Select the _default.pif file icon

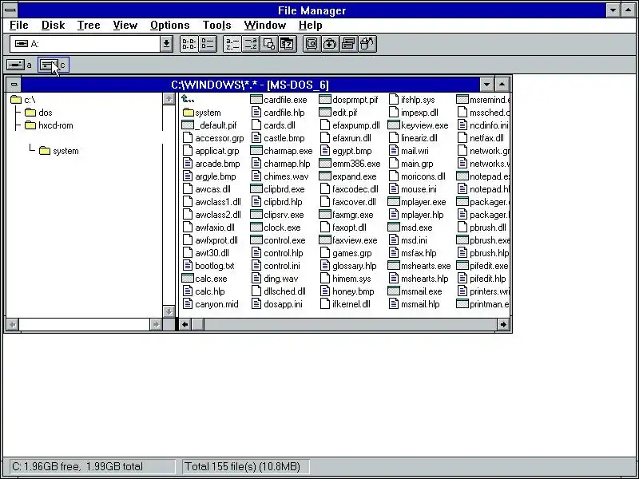[x=187, y=125]
